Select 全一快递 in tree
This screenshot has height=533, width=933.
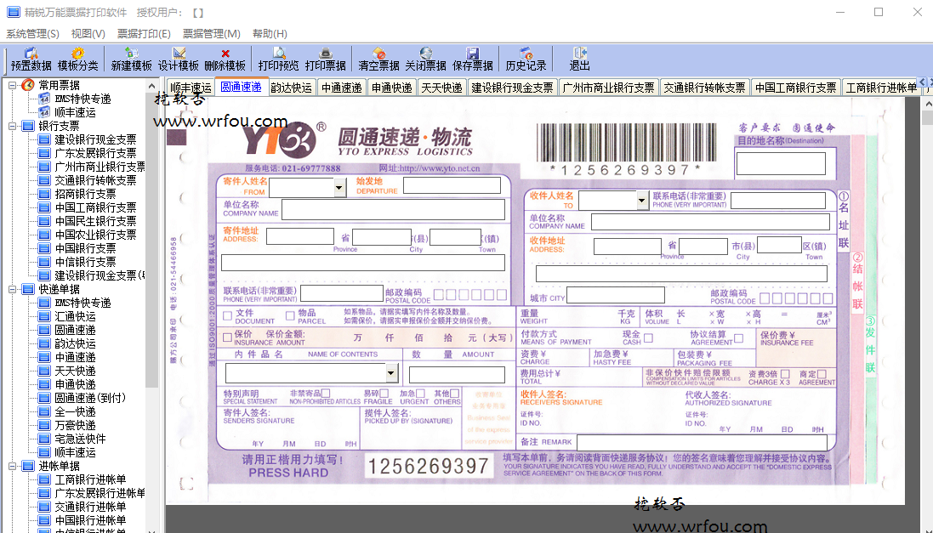click(75, 411)
